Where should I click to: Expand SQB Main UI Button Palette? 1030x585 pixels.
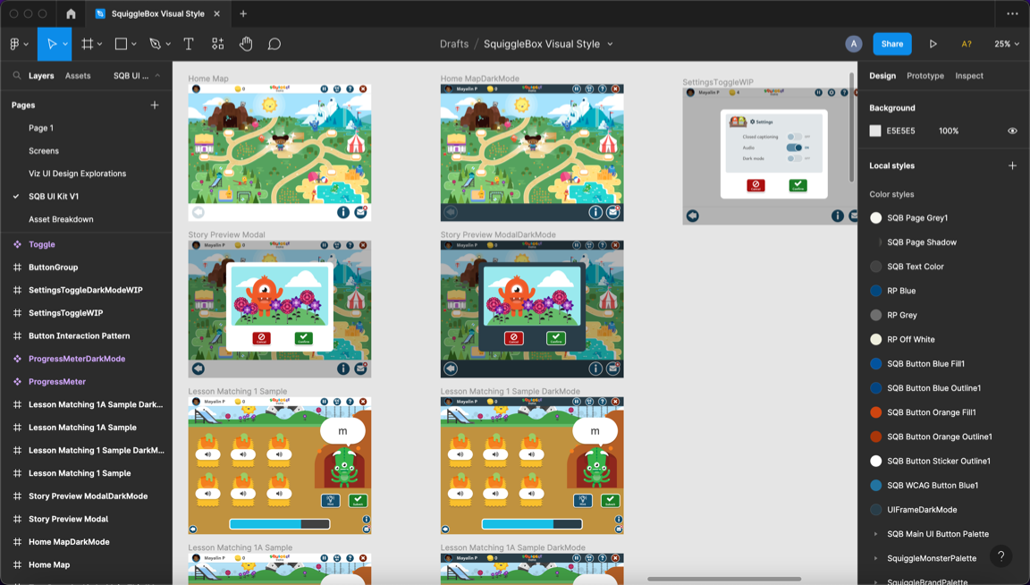875,534
